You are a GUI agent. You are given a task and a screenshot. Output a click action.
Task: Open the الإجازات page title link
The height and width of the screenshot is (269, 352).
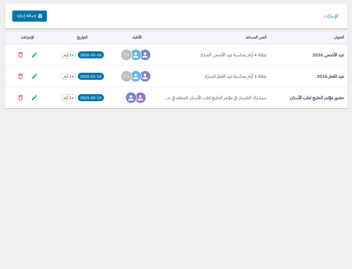pos(331,16)
